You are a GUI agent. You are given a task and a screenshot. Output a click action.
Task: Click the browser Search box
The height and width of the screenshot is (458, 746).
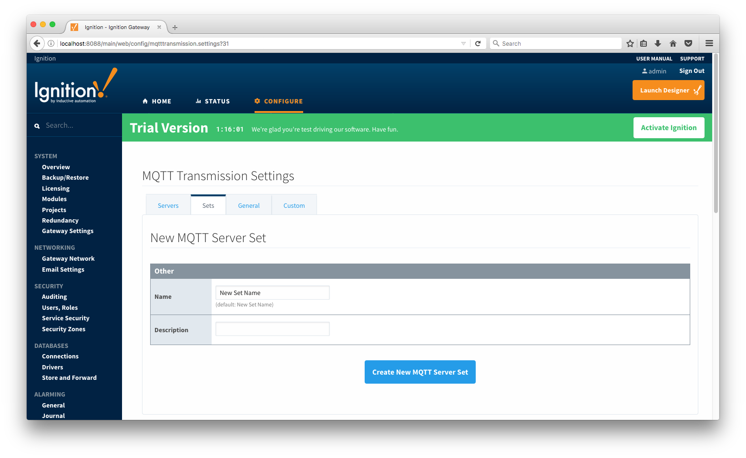click(556, 43)
